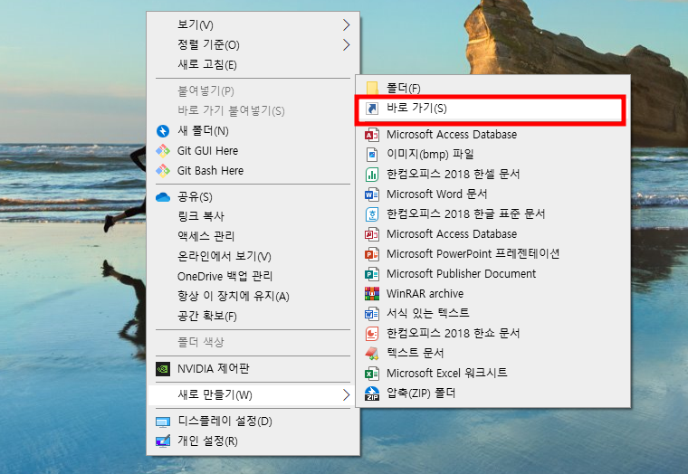Viewport: 688px width, 474px height.
Task: Create a new 압축(ZIP) 폴더
Action: 492,393
